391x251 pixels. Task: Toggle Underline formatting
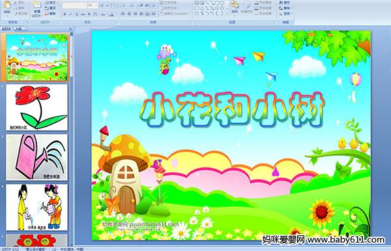click(x=76, y=14)
